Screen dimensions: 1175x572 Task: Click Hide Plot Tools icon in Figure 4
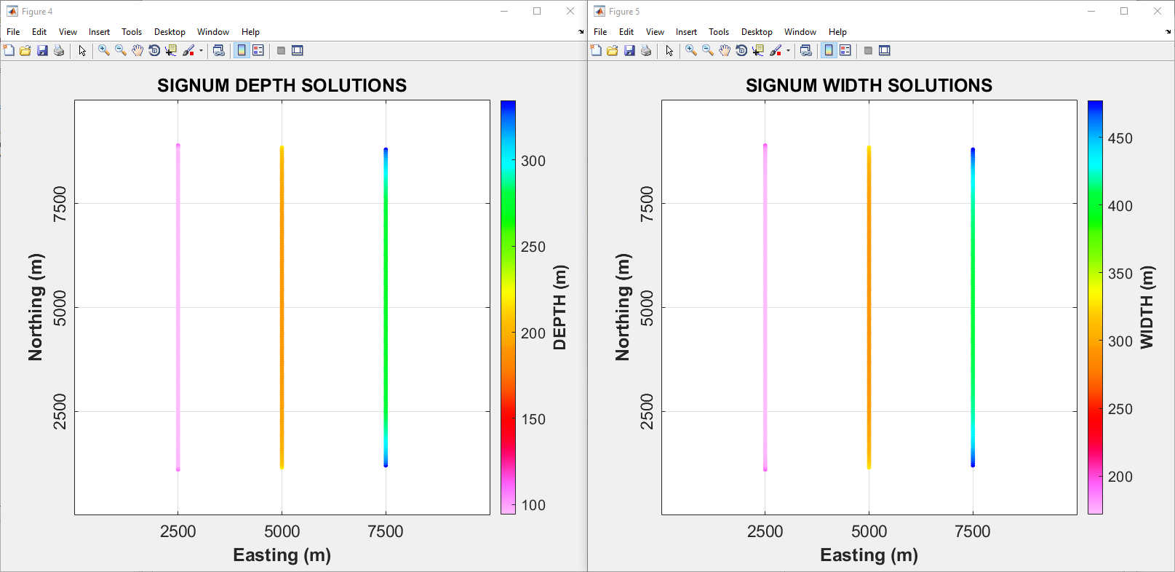click(x=281, y=50)
